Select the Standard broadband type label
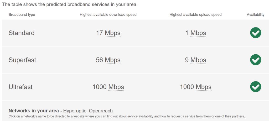The width and height of the screenshot is (269, 121). 22,33
